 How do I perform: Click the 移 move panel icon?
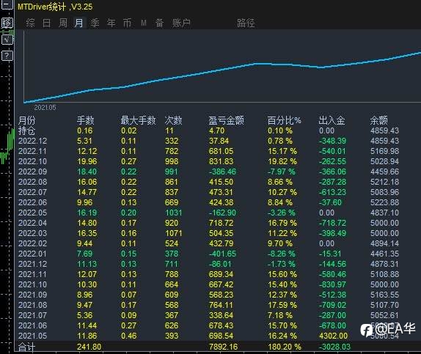[x=7, y=23]
